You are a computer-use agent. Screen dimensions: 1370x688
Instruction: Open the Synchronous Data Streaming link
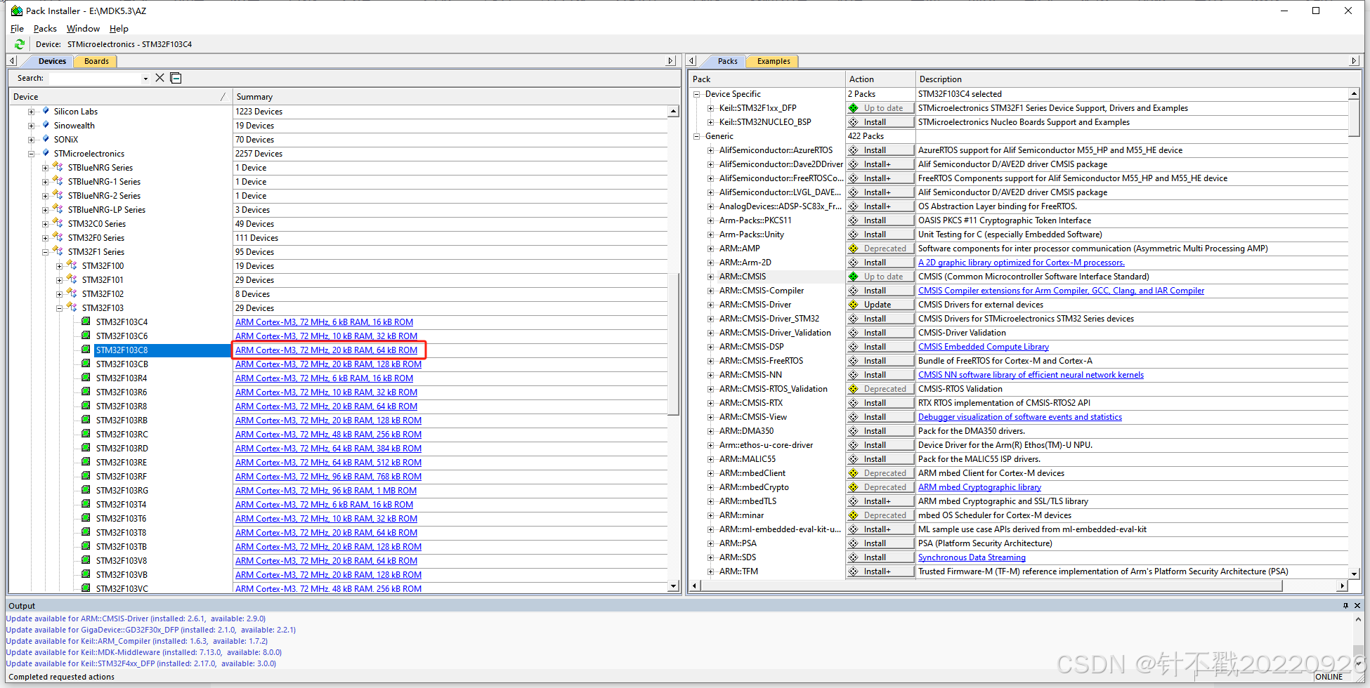tap(972, 557)
